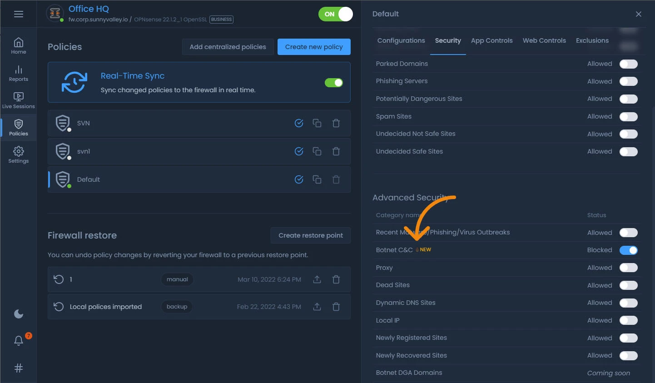This screenshot has height=383, width=655.
Task: Export the manual restore point
Action: [x=317, y=279]
